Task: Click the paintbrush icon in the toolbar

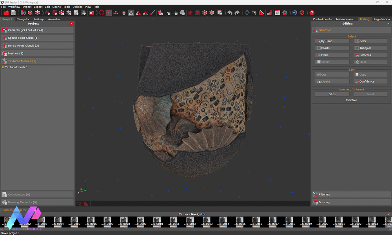Action: tap(153, 12)
